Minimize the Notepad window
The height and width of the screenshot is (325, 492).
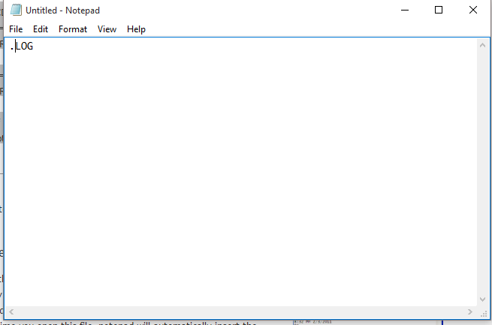tap(405, 10)
